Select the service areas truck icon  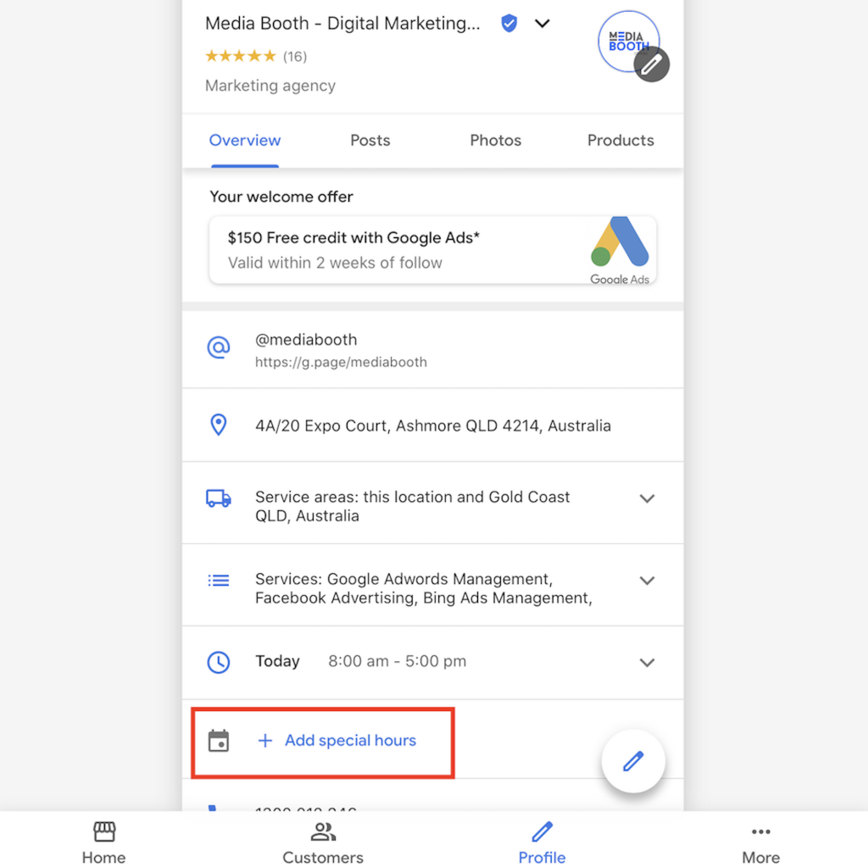219,499
